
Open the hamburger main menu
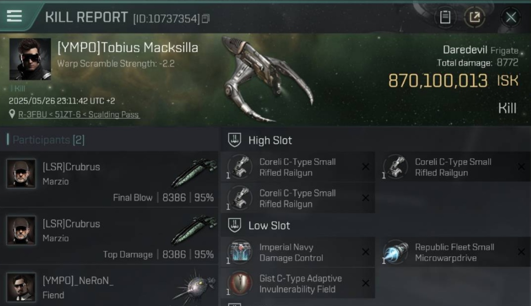point(14,16)
